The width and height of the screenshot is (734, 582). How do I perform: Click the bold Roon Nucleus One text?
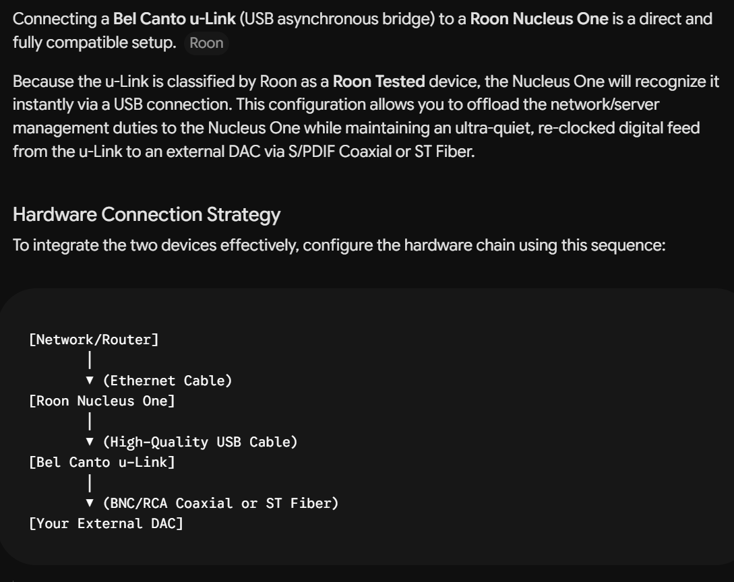539,19
